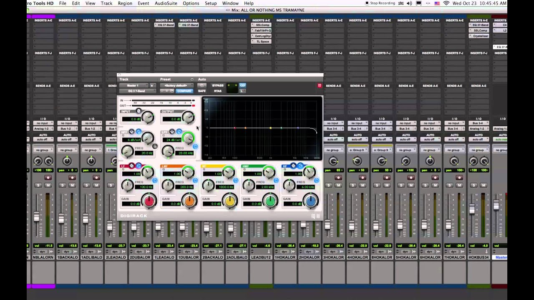
Task: Toggle BYPASS on the EQ plug-in
Action: pyautogui.click(x=218, y=85)
